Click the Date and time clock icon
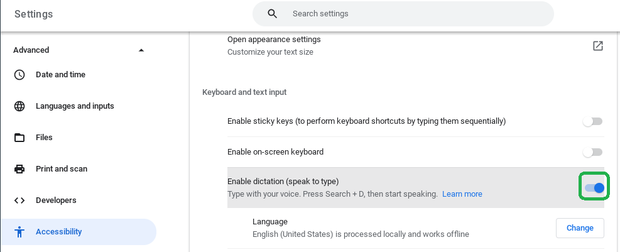 [x=19, y=75]
